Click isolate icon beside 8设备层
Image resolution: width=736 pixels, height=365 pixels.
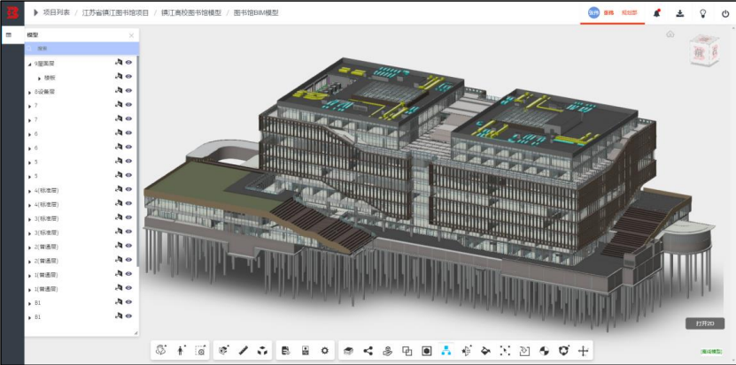click(119, 90)
